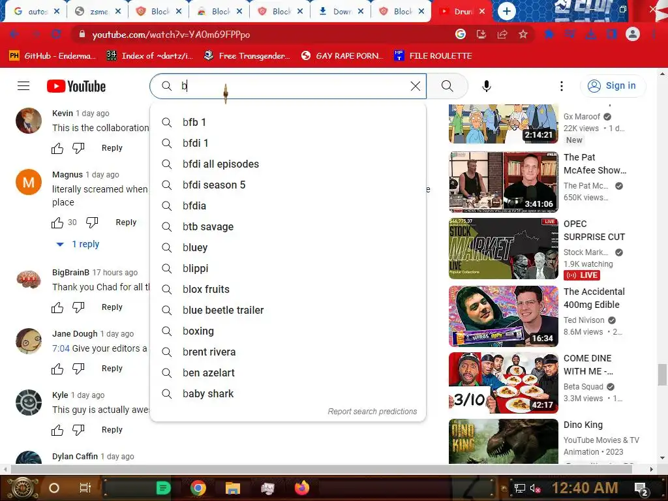The image size is (668, 501).
Task: Click install app icon in address bar
Action: (481, 34)
